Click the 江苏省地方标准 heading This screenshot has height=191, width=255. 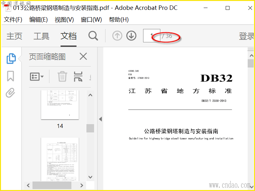pos(180,91)
